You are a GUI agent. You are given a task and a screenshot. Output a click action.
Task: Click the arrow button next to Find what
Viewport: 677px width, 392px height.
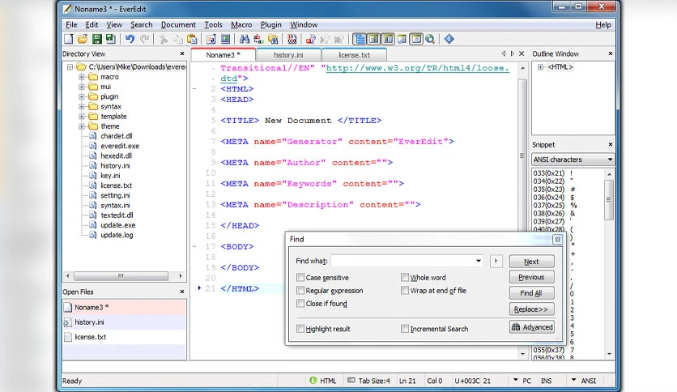point(496,261)
